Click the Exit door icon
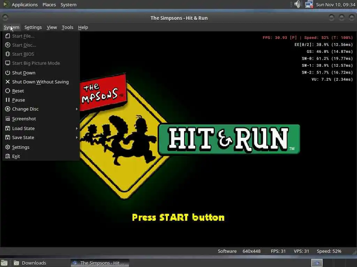357x267 pixels. [x=8, y=156]
